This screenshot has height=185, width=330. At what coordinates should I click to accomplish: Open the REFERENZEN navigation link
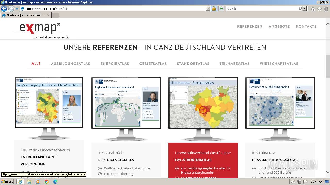[x=250, y=26]
